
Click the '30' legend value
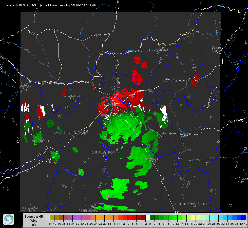(218, 224)
